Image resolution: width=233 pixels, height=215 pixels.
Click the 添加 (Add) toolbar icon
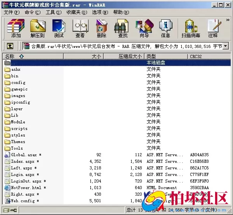click(16, 28)
